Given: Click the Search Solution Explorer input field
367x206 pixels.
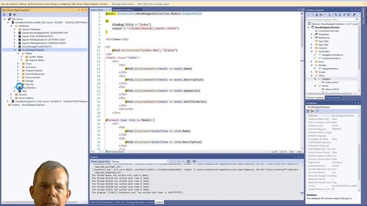Looking at the screenshot, I should [330, 19].
